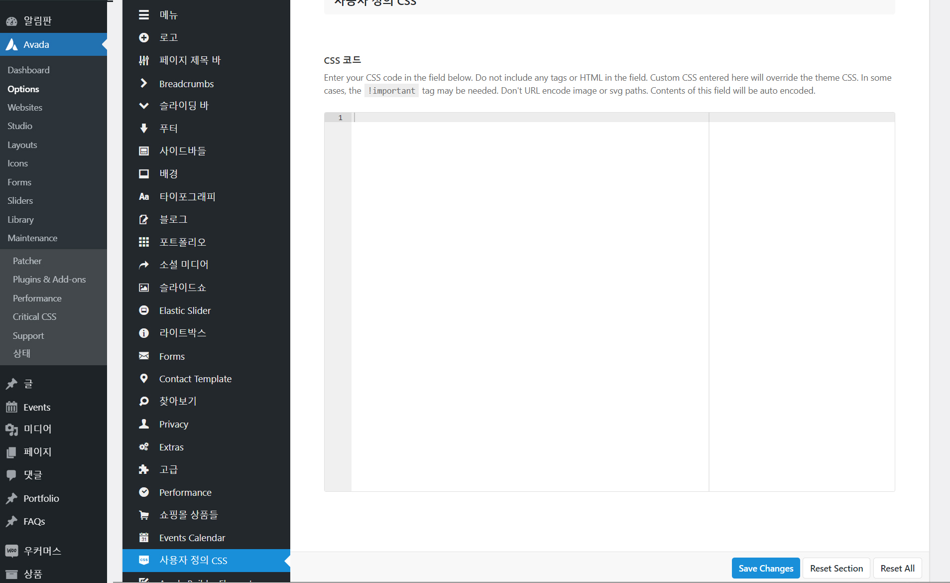Select the Websites menu item
The width and height of the screenshot is (950, 583).
pos(25,107)
